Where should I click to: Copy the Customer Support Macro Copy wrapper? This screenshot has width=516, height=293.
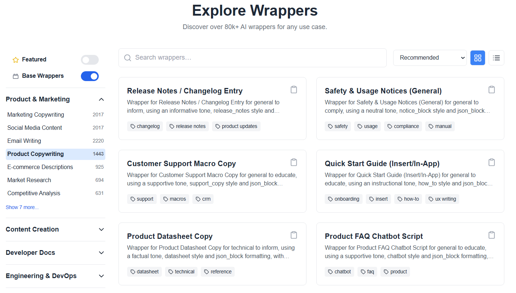[x=294, y=162]
